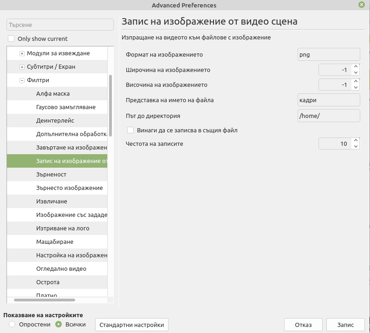Image resolution: width=370 pixels, height=333 pixels.
Task: Select the Опростени radio button
Action: pyautogui.click(x=12, y=325)
